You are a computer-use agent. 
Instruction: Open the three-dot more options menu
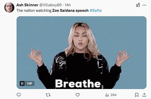point(144,5)
